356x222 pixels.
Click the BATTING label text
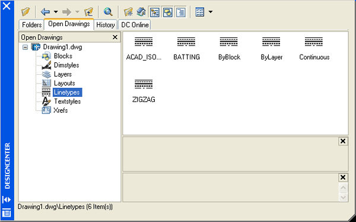coord(187,57)
